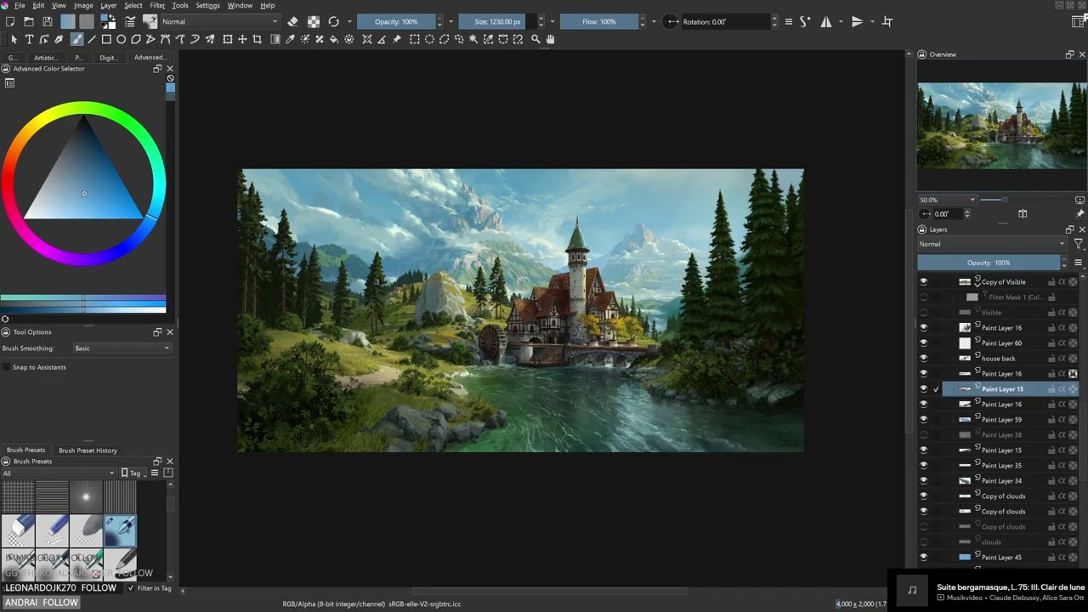Select the Move layer tool
1088x612 pixels.
click(242, 39)
